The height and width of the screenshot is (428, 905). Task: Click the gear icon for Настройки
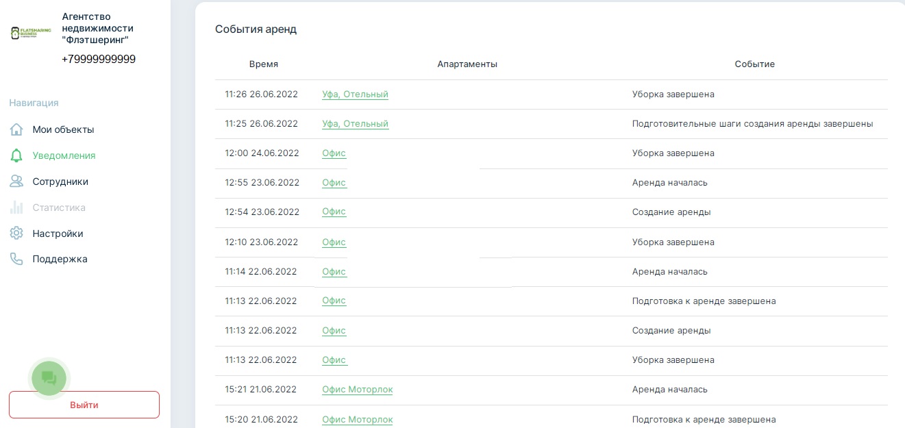[16, 234]
